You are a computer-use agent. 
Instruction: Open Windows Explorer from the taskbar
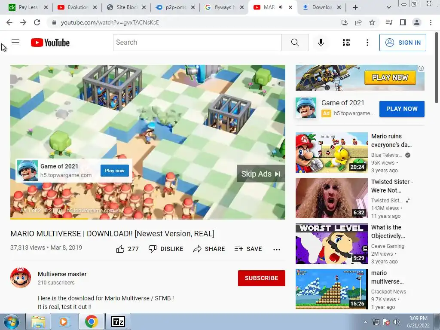tap(38, 321)
